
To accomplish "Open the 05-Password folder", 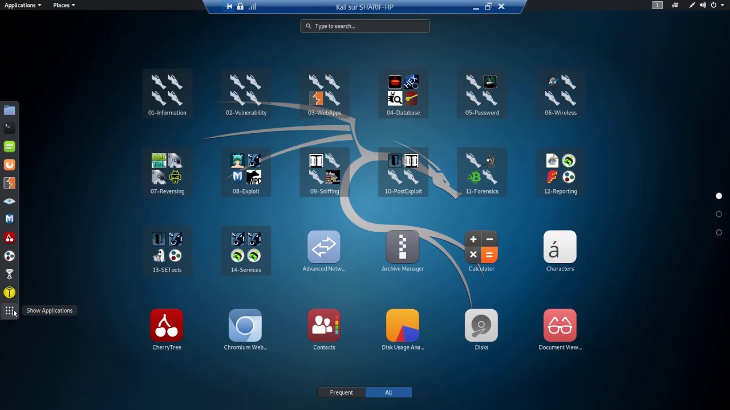I will tap(482, 95).
